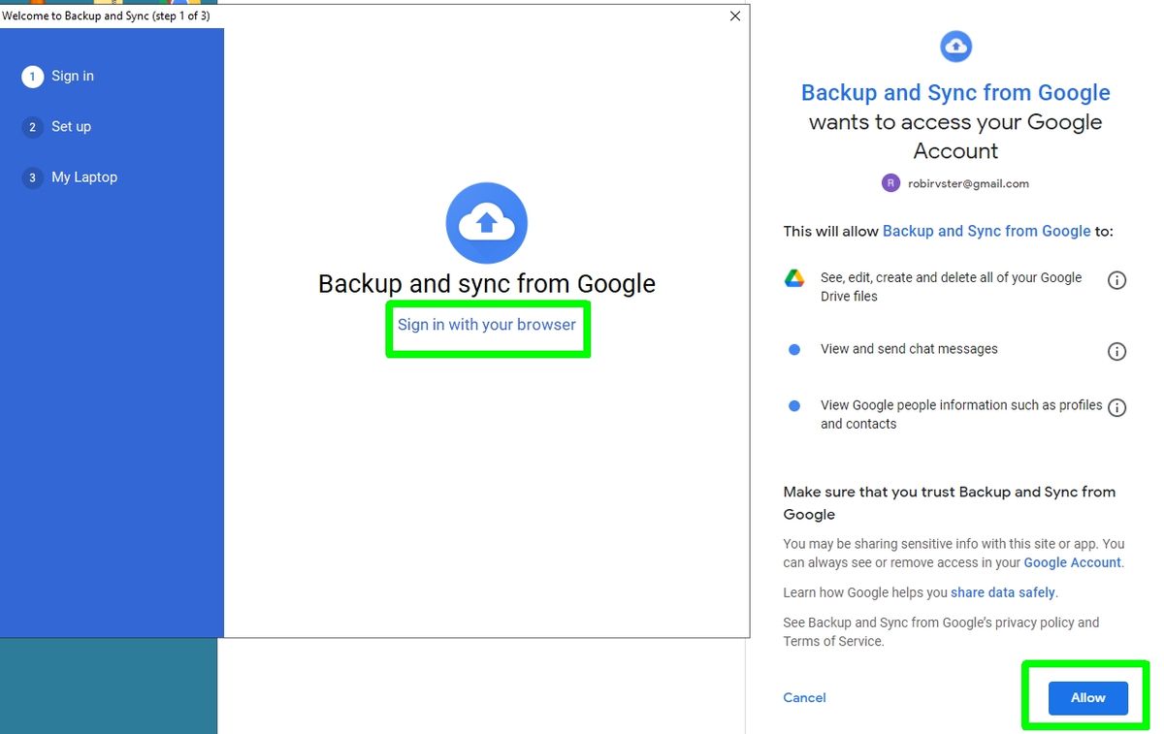Select the Set up step
Viewport: 1164px width, 734px height.
click(x=71, y=126)
